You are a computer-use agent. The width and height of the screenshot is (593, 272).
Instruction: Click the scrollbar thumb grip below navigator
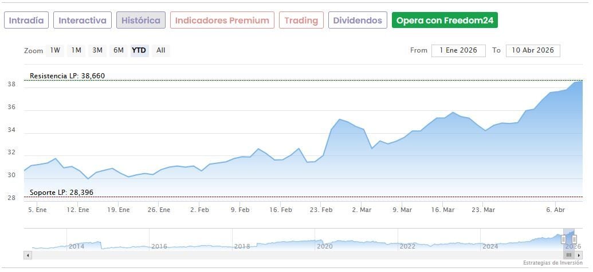pyautogui.click(x=569, y=255)
